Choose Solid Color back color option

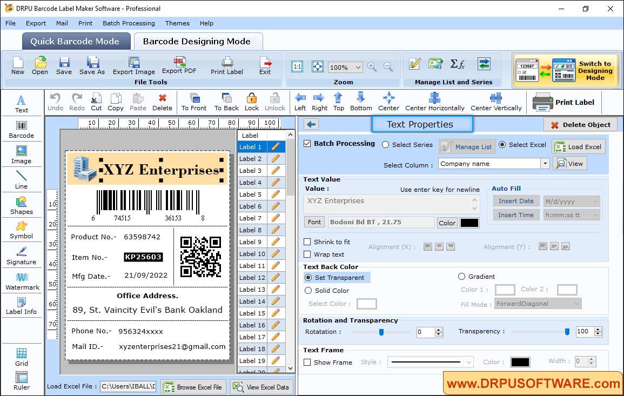tap(308, 291)
